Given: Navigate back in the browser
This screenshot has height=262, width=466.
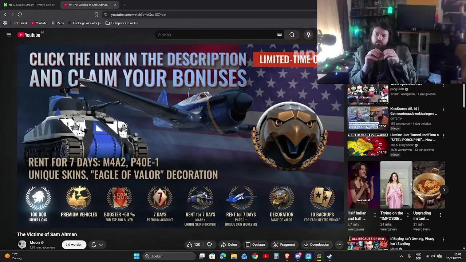Looking at the screenshot, I should click(x=5, y=15).
